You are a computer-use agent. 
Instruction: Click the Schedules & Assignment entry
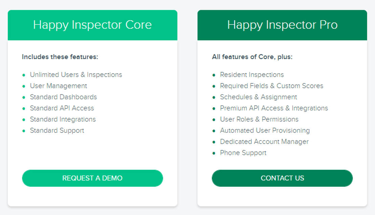pos(259,97)
